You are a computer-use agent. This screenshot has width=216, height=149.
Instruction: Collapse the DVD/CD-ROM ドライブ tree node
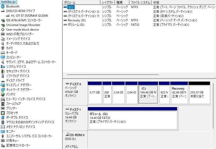(x=1, y=11)
